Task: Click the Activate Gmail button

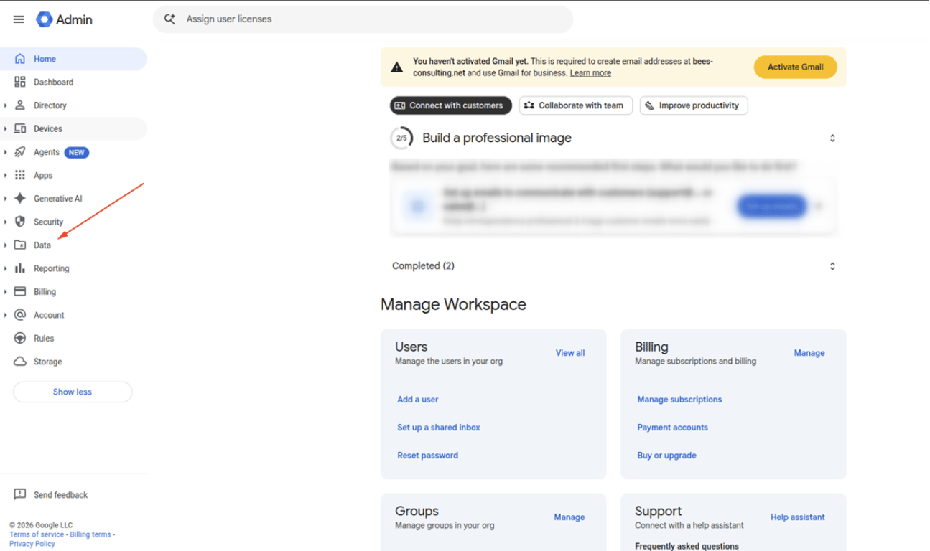Action: (x=795, y=67)
